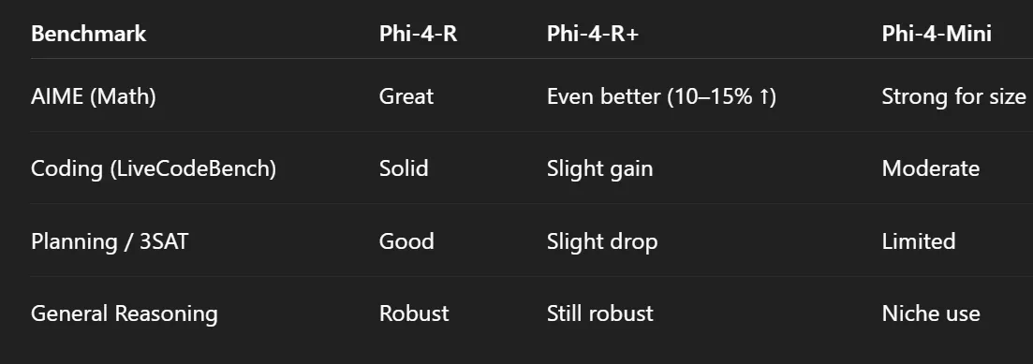This screenshot has width=1033, height=364.
Task: Click the 'Slight gain' cell
Action: click(x=599, y=168)
